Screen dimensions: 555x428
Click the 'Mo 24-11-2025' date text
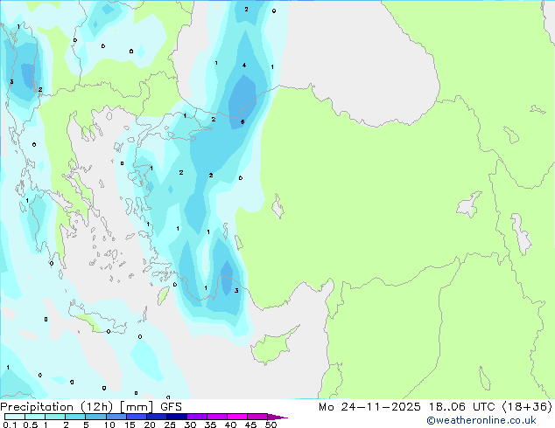click(x=369, y=407)
